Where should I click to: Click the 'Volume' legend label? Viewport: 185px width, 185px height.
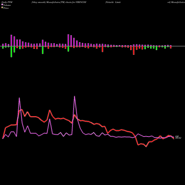tap(7, 5)
